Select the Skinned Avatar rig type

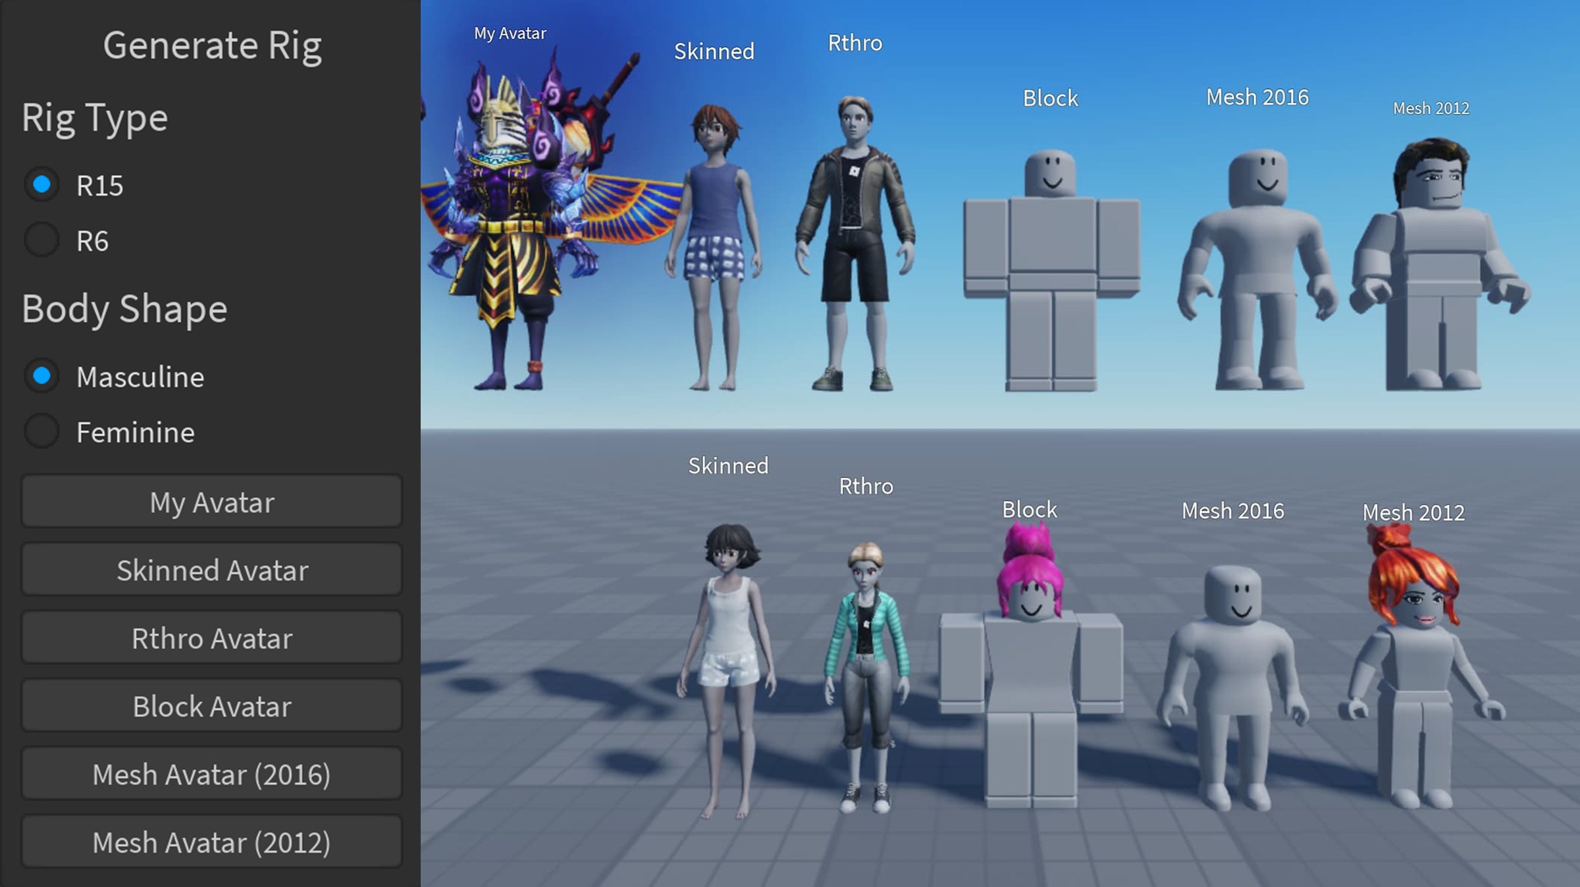click(213, 570)
